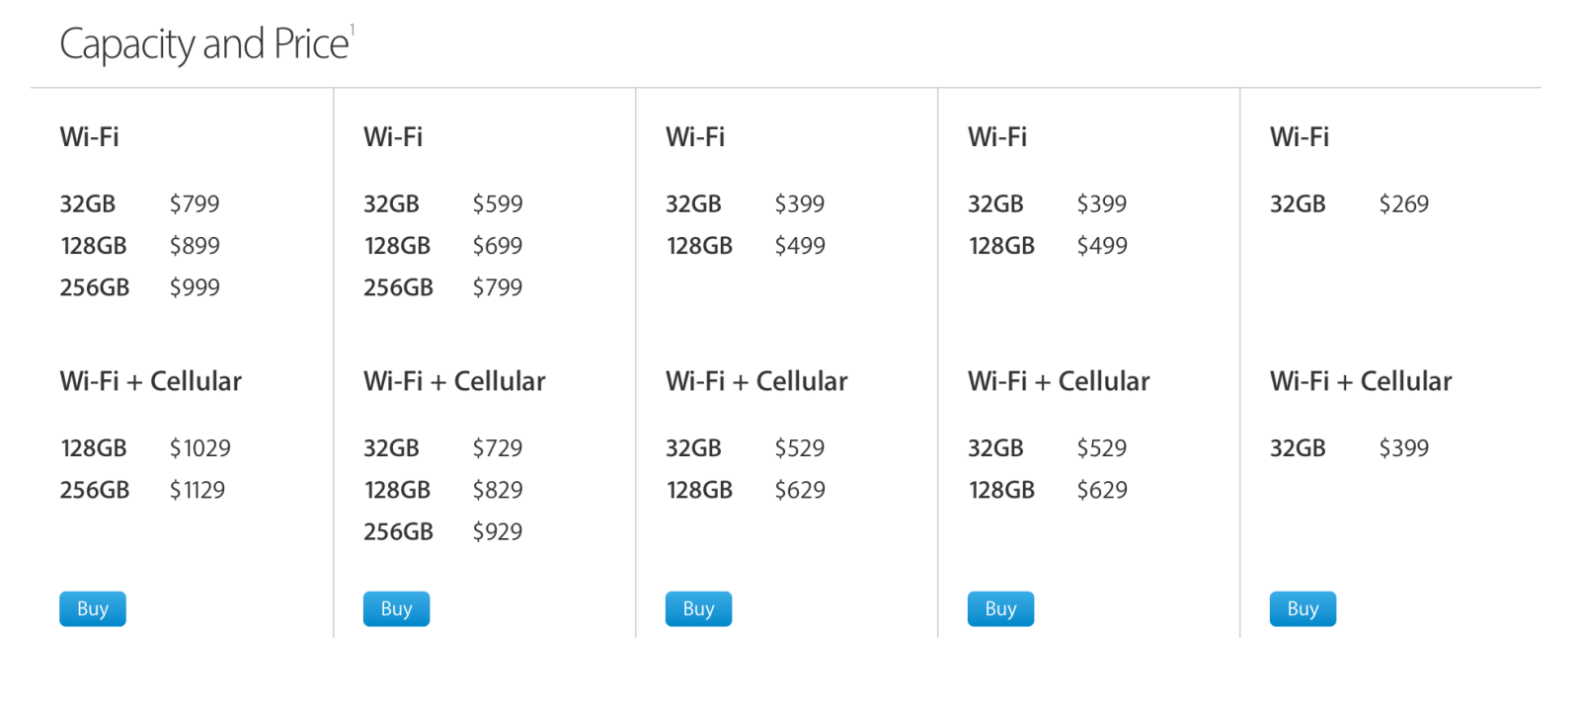
Task: Click the $729 32GB cellular price
Action: [x=498, y=448]
